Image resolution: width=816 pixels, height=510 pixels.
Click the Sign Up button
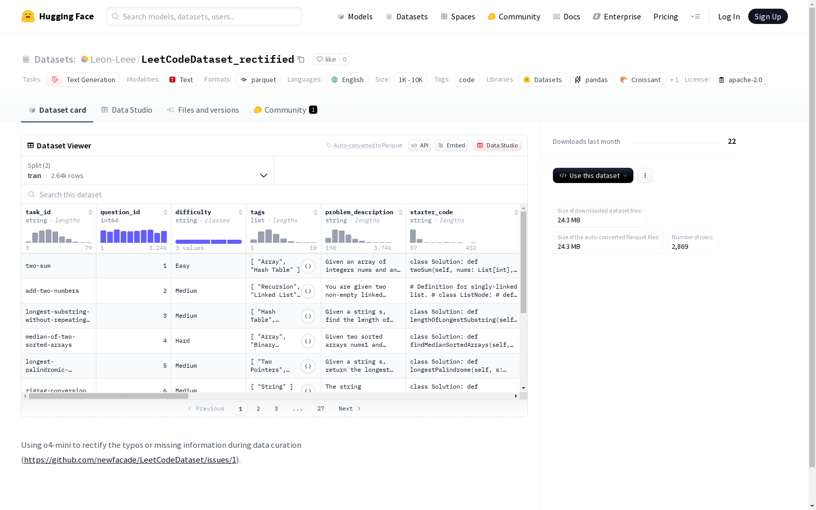[x=768, y=16]
